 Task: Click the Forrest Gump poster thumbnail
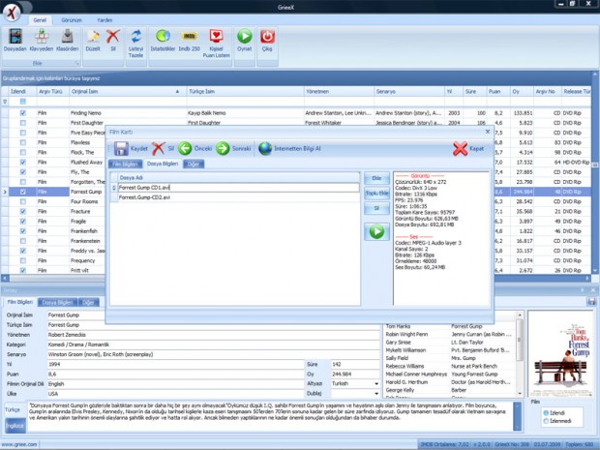pos(560,354)
